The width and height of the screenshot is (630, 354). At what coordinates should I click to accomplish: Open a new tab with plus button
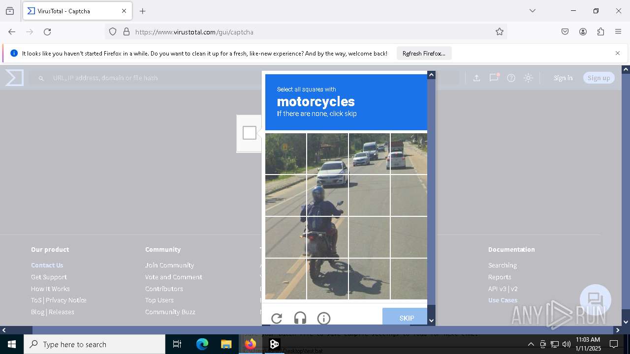pyautogui.click(x=143, y=11)
